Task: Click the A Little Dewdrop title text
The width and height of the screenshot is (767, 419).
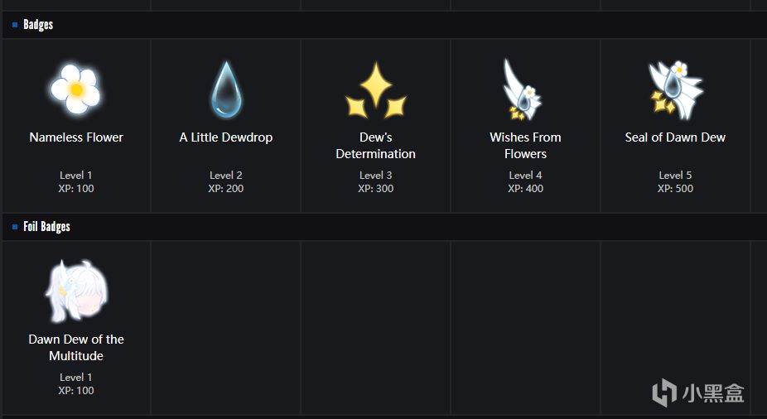Action: tap(226, 137)
